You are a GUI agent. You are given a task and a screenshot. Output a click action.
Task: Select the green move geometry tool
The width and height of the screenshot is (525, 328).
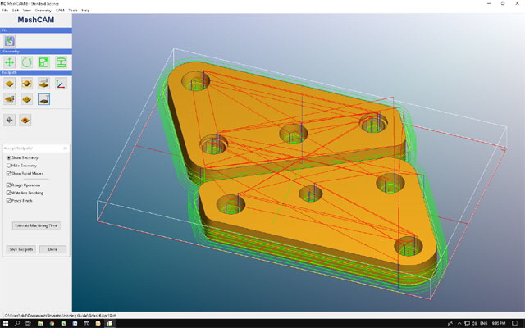click(x=9, y=62)
